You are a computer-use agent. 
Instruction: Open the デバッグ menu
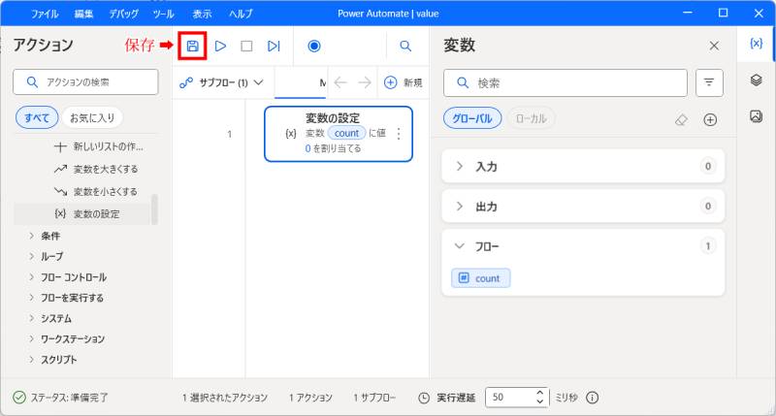pos(124,14)
